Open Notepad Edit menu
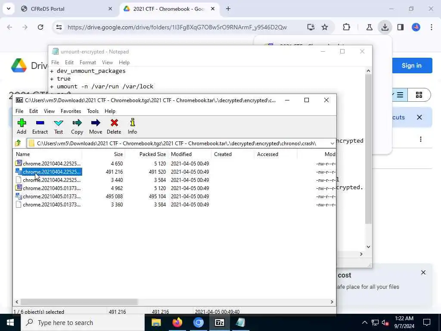441x331 pixels. (69, 62)
